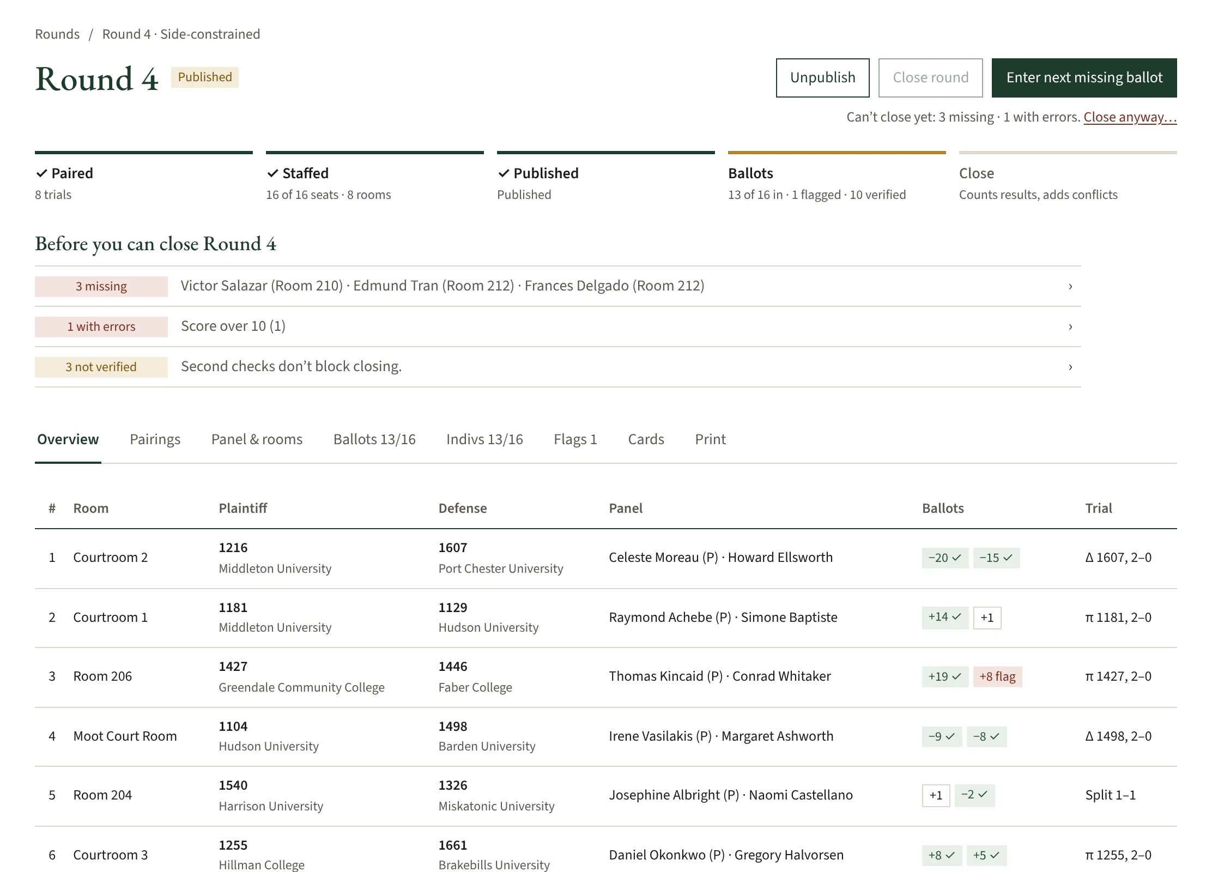The image size is (1212, 872).
Task: Expand the 3 missing ballots row chevron
Action: pyautogui.click(x=1070, y=286)
